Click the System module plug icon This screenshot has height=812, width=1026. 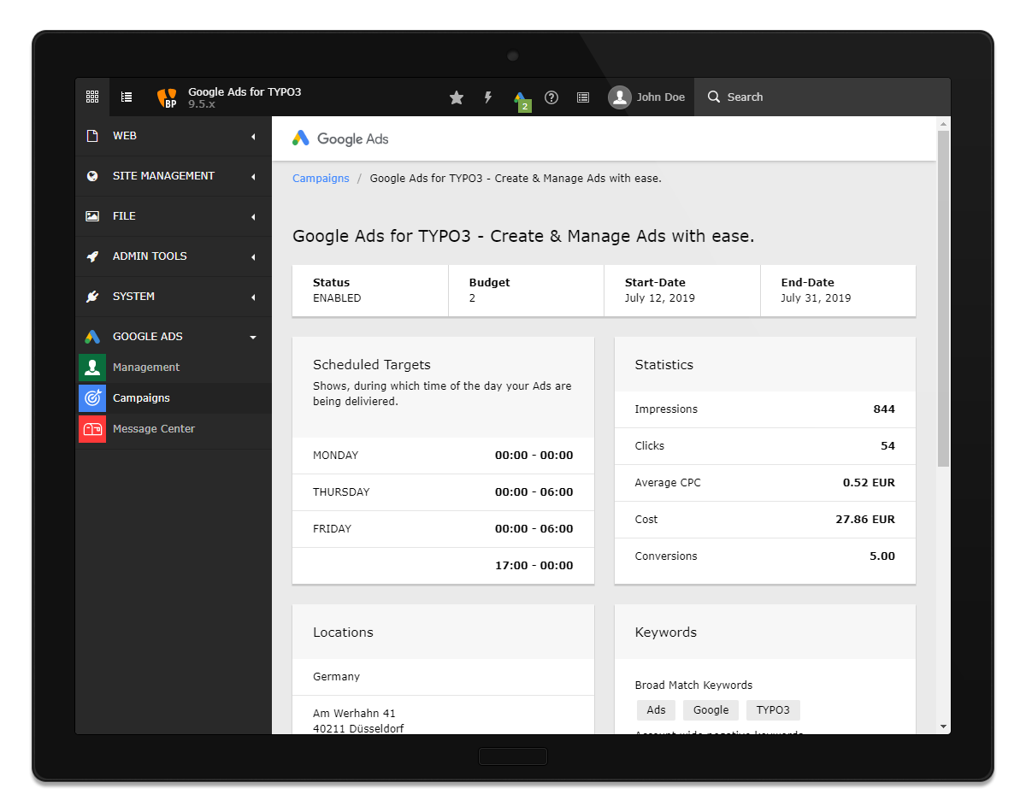point(92,297)
